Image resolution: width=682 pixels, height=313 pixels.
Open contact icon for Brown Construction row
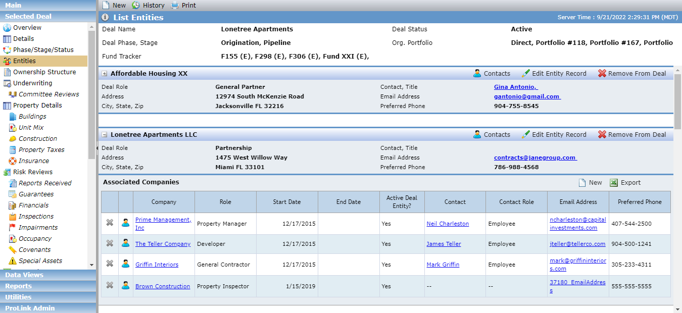(125, 285)
